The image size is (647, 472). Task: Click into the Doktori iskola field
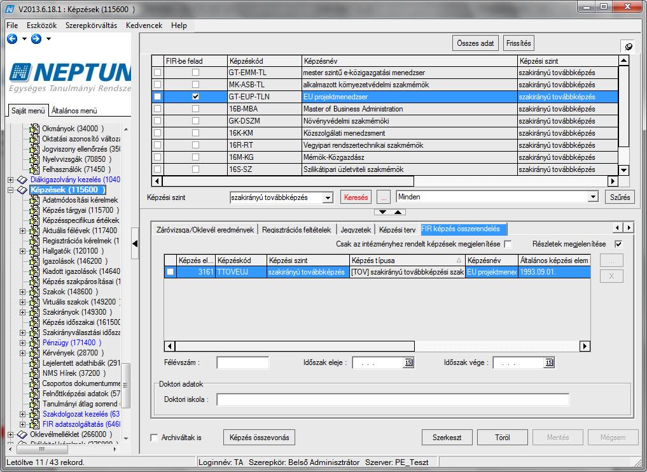(x=393, y=399)
